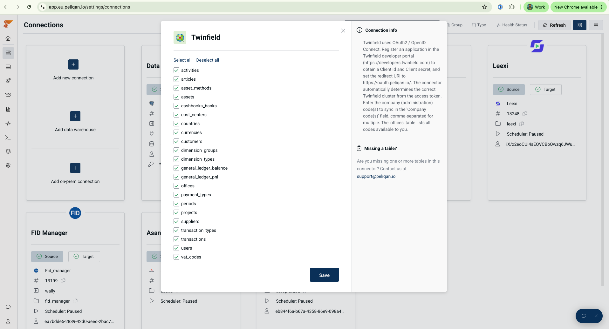Screen dimensions: 609x329
Task: Uncheck the activities table
Action: click(176, 70)
